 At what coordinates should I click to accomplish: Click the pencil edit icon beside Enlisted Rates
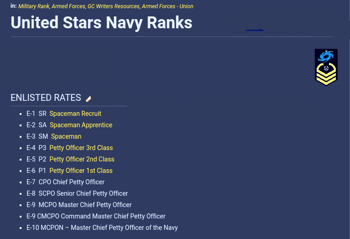coord(88,99)
